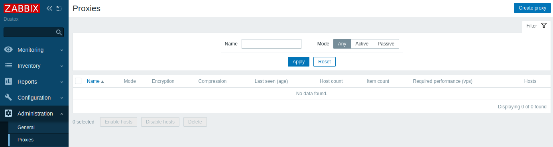Toggle the Filter tab
This screenshot has height=147, width=553.
(536, 26)
